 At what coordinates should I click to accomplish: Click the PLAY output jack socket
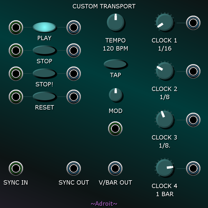pos(74,27)
